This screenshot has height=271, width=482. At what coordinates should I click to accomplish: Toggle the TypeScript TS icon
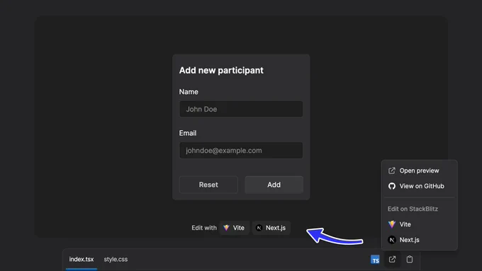pos(375,260)
